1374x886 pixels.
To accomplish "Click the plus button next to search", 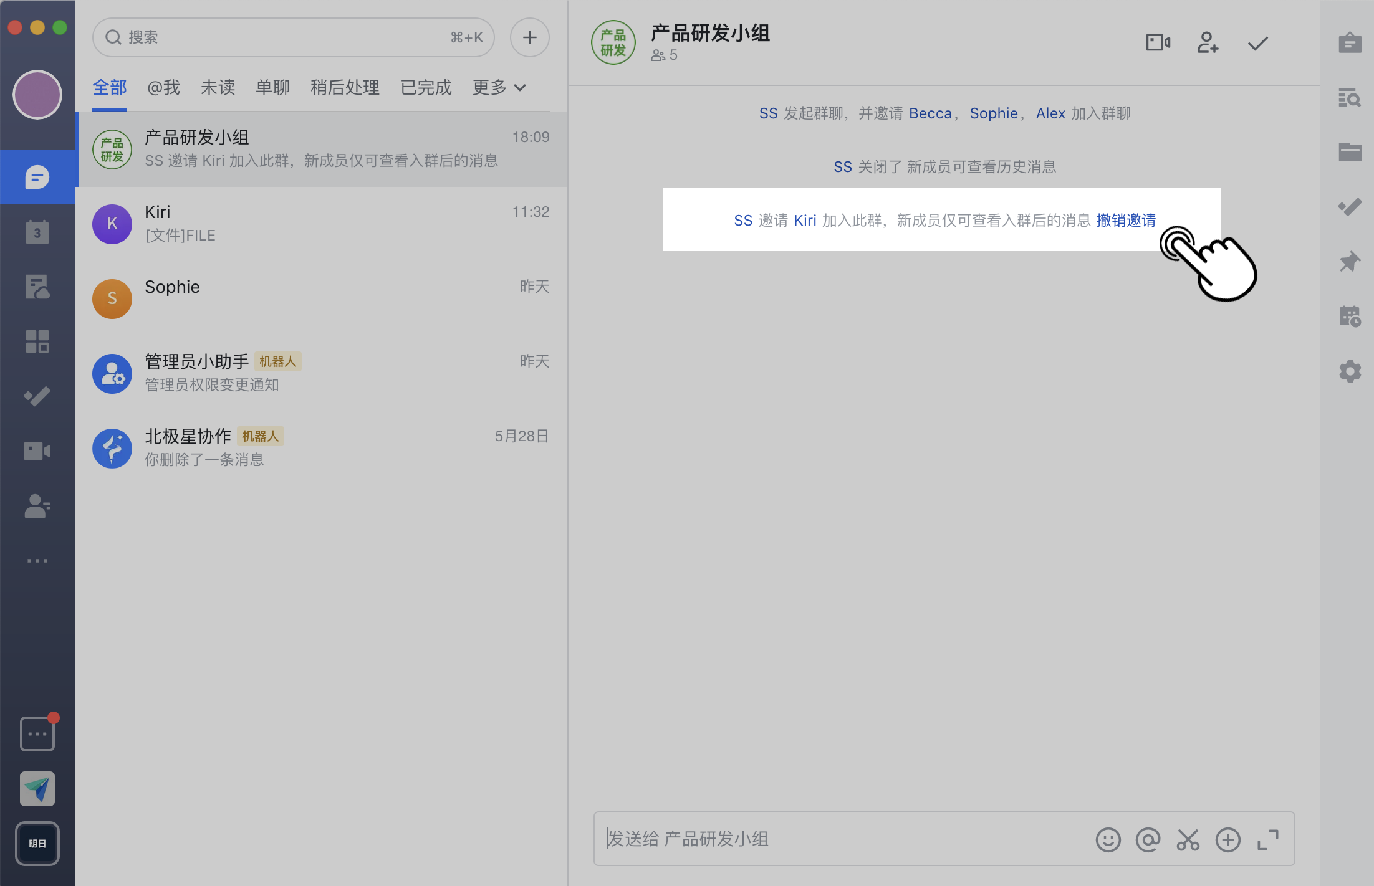I will (529, 37).
